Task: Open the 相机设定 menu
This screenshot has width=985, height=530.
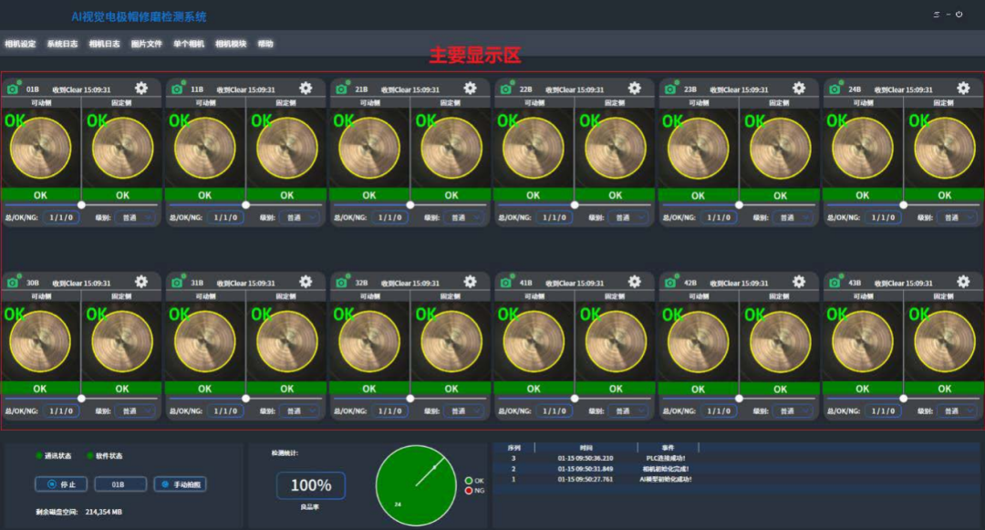Action: [20, 44]
